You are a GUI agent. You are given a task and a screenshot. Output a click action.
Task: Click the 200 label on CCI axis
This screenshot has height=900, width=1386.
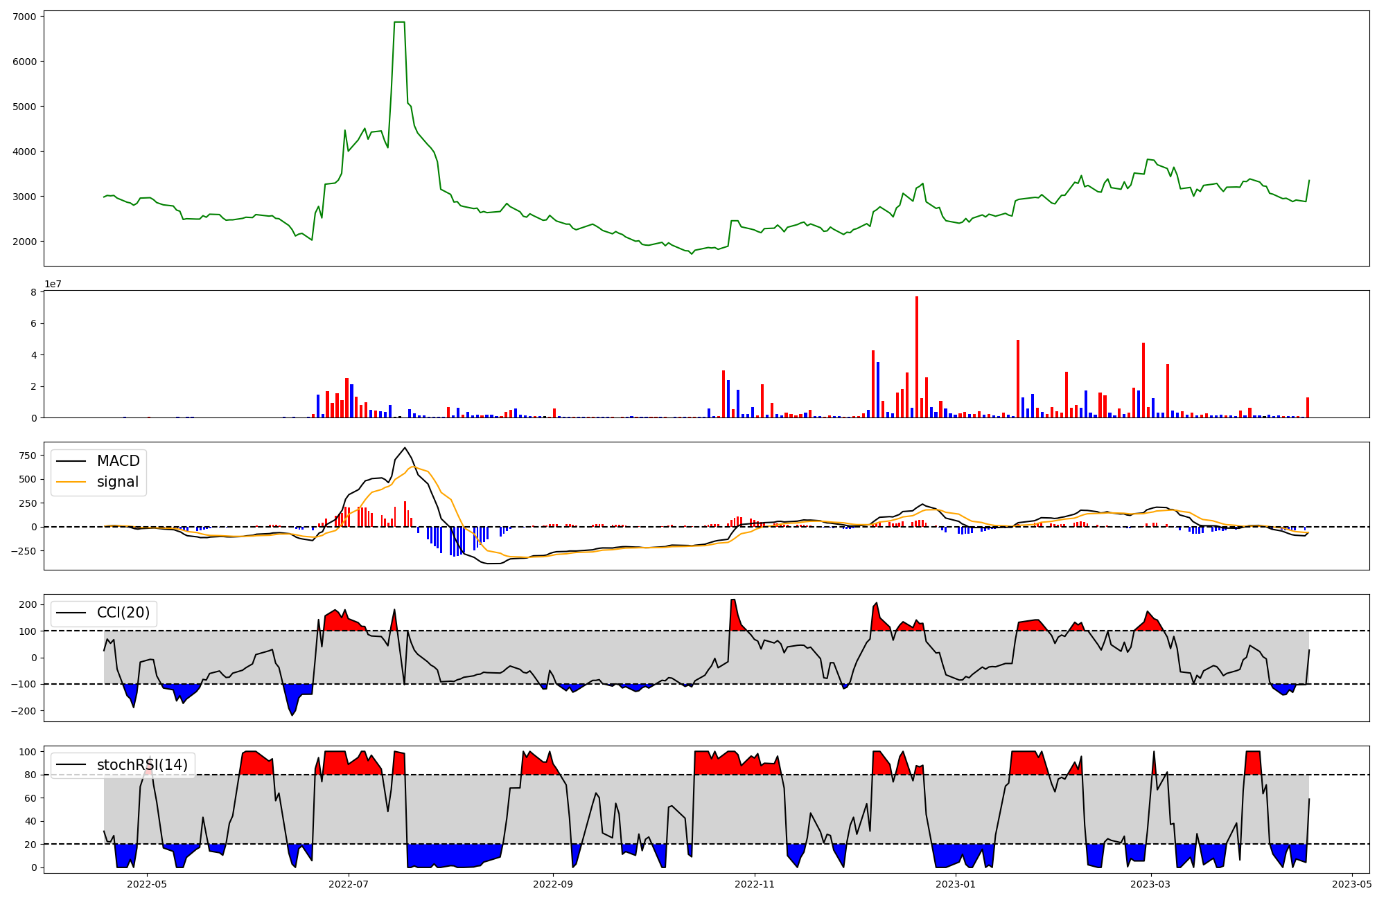point(28,604)
